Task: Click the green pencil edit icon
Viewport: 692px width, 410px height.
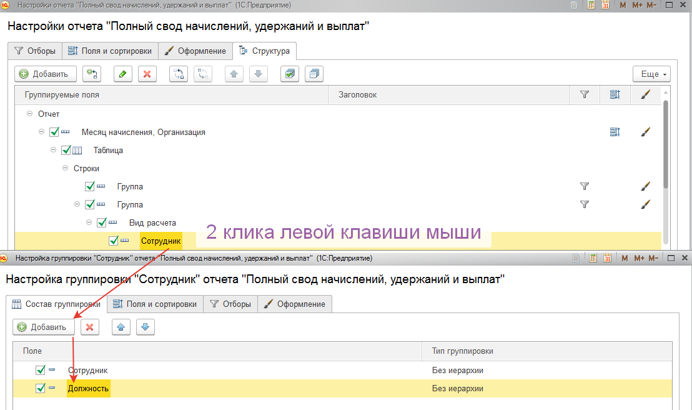Action: pos(122,74)
